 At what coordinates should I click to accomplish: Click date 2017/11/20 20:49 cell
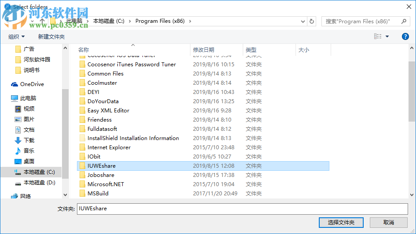click(x=215, y=194)
